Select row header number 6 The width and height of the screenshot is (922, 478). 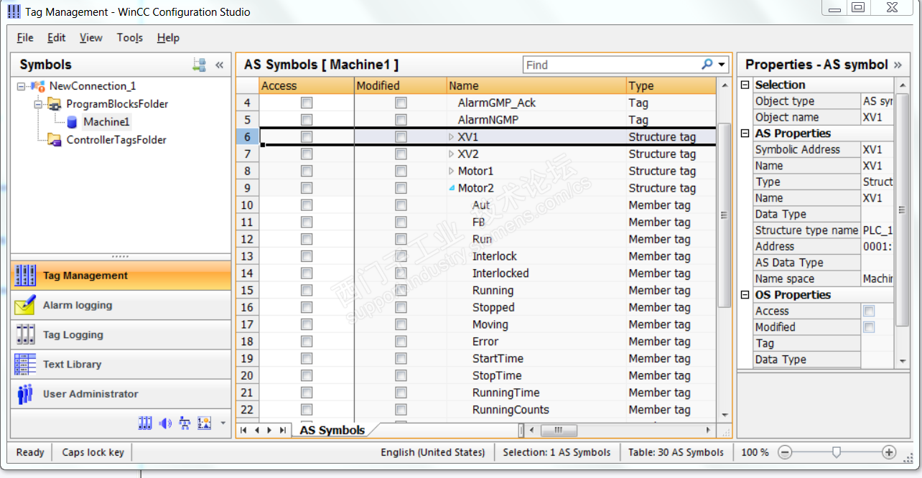pyautogui.click(x=247, y=137)
